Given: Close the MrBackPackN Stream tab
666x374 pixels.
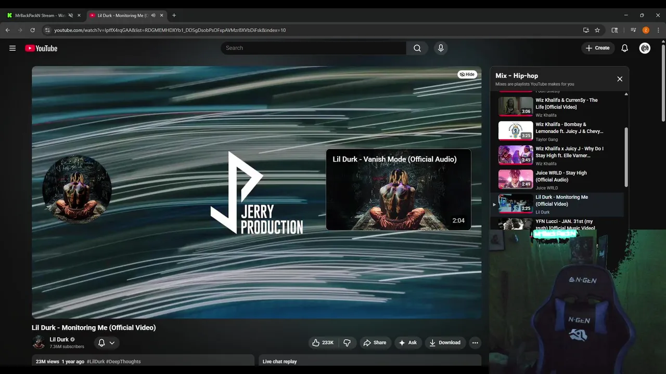Looking at the screenshot, I should pyautogui.click(x=79, y=16).
